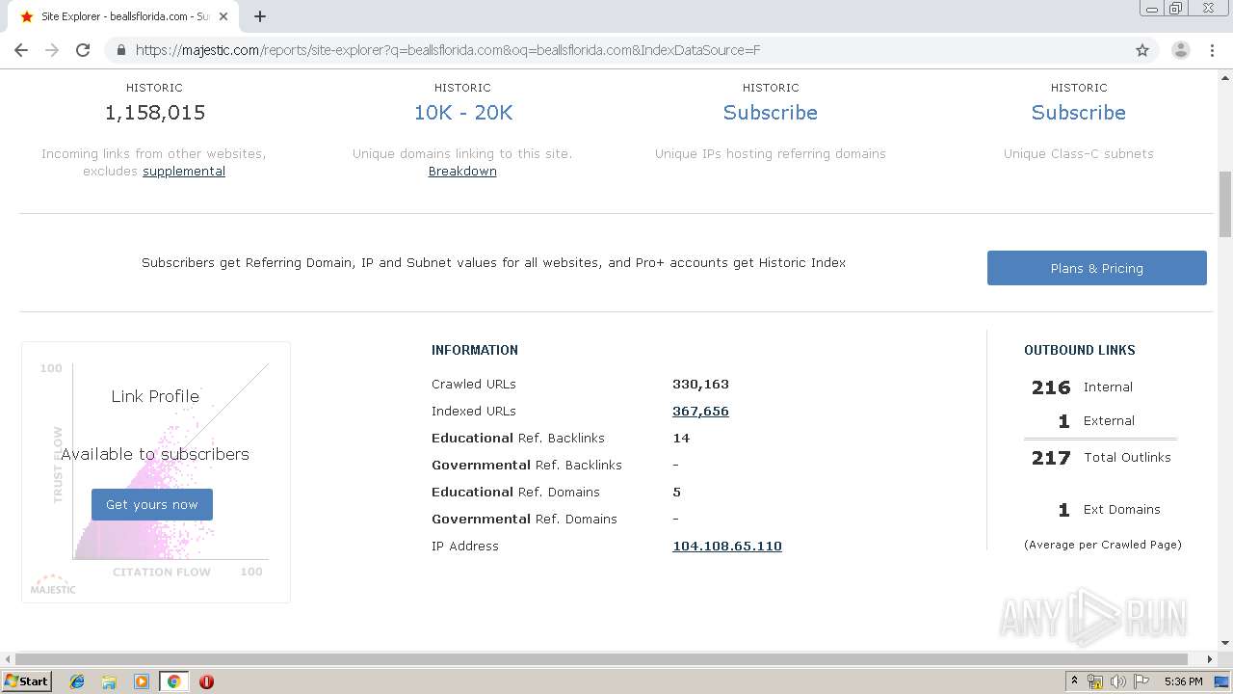The width and height of the screenshot is (1233, 694).
Task: Open Chrome's three-dot menu
Action: click(1212, 50)
